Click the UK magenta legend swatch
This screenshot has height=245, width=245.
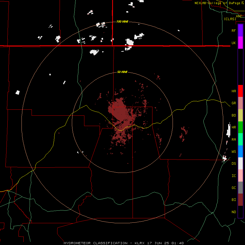(x=240, y=43)
